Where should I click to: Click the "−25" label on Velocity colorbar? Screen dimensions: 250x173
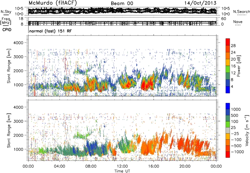point(235,133)
